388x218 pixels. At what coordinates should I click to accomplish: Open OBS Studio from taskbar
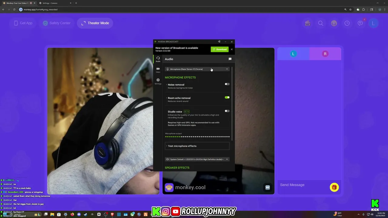pyautogui.click(x=105, y=214)
